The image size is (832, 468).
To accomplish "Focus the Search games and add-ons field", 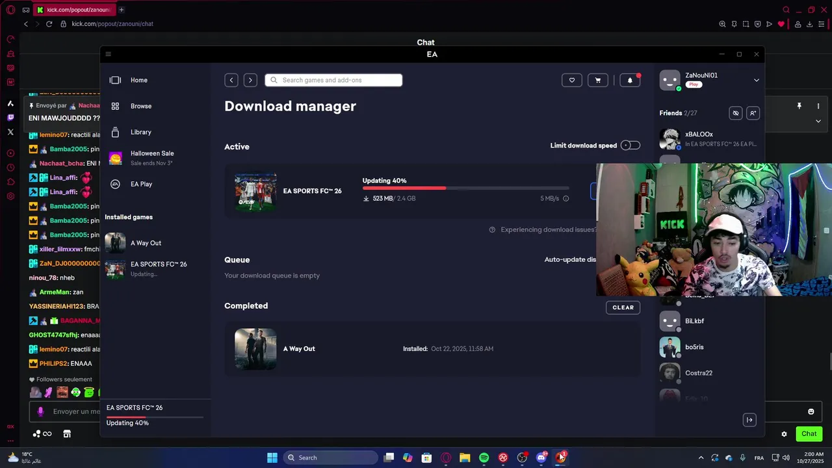I will click(333, 80).
